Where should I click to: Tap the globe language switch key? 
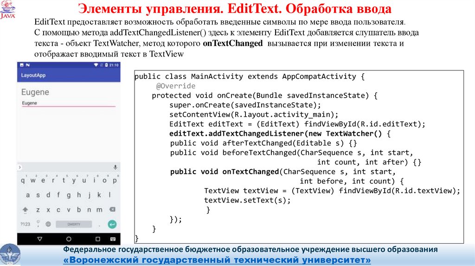pyautogui.click(x=48, y=224)
